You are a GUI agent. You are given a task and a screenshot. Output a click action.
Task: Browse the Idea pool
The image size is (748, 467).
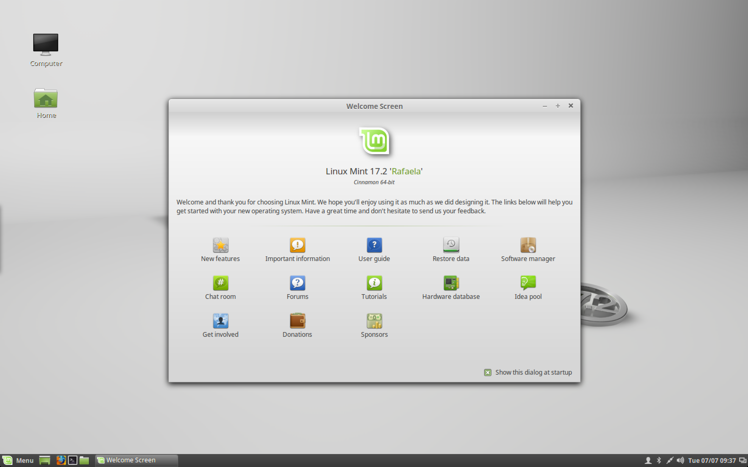(527, 283)
